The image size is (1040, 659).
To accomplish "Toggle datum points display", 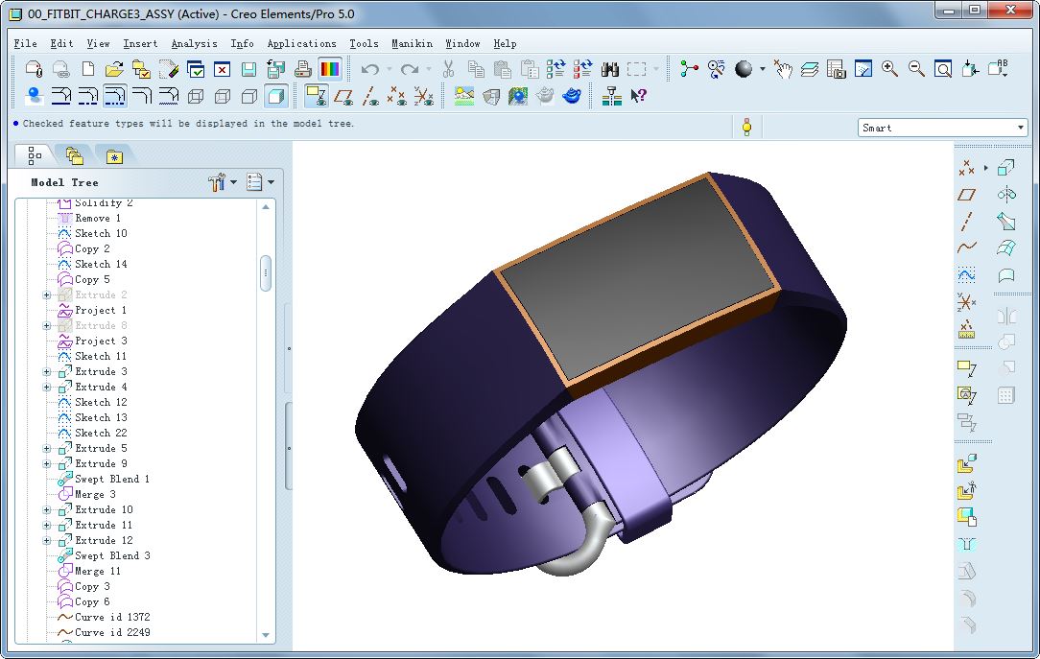I will point(396,96).
